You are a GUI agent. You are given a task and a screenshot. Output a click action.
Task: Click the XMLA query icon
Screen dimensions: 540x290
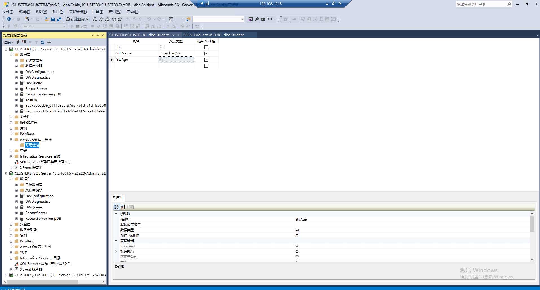point(114,19)
